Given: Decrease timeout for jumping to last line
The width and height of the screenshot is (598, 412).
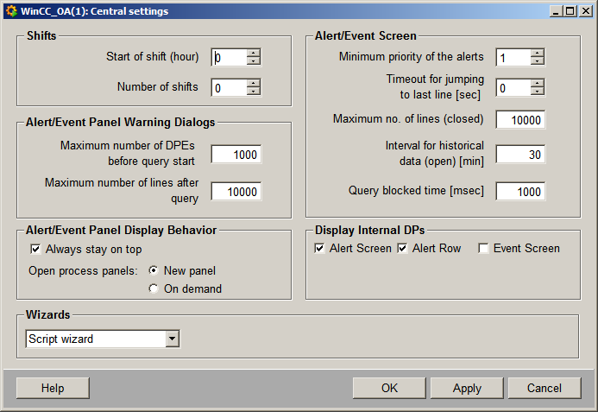Looking at the screenshot, I should point(537,92).
